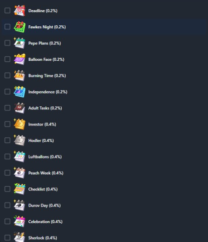Click the green Fawkes Night calendar icon

coord(20,27)
